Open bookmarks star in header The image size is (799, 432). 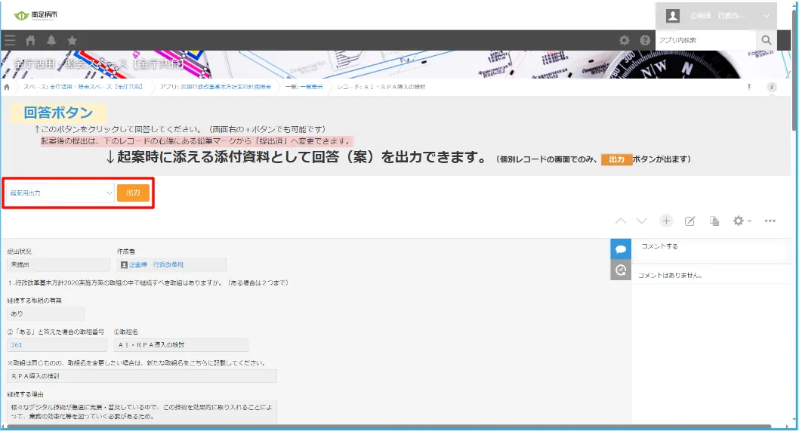point(72,40)
